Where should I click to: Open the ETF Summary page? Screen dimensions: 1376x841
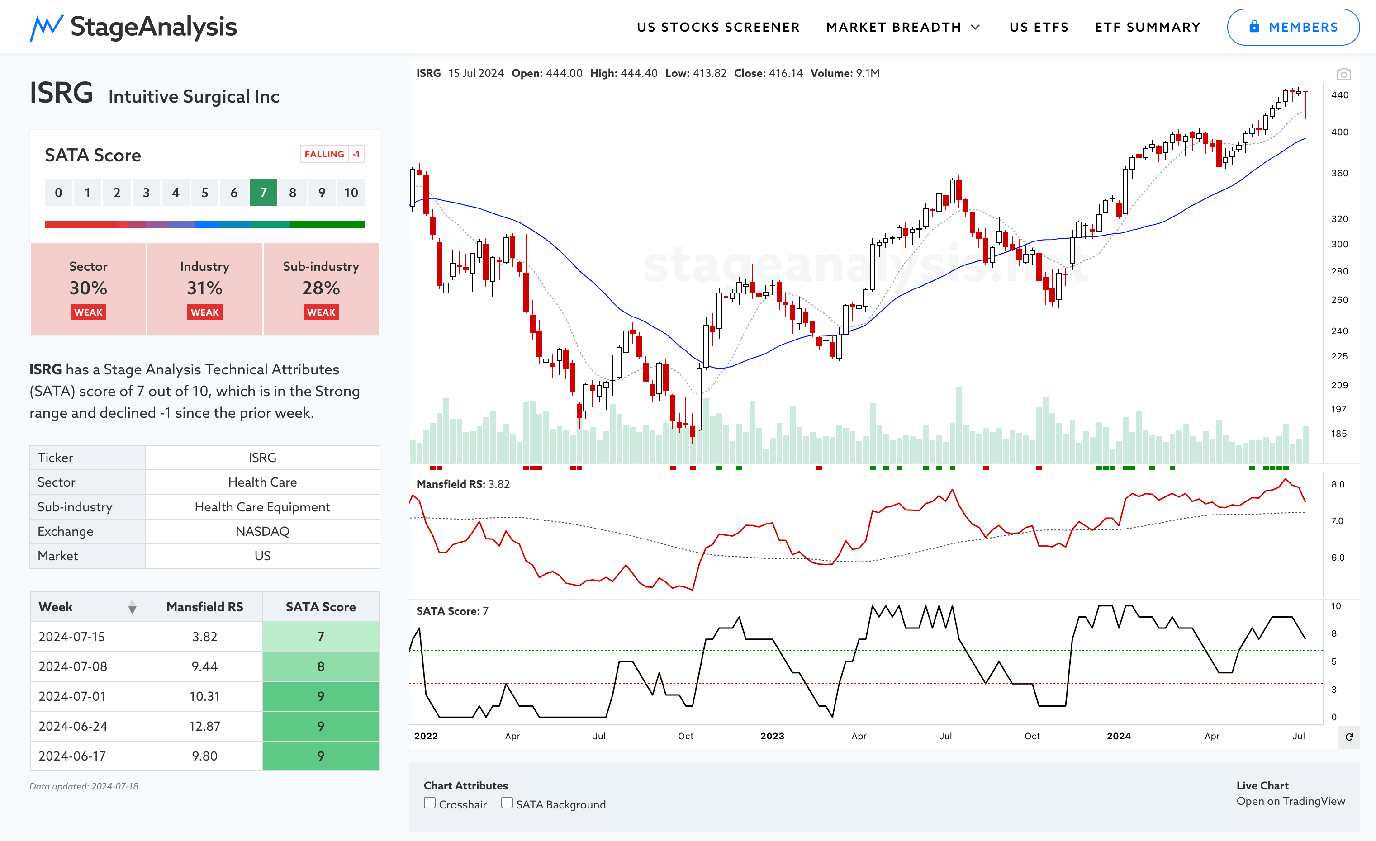pos(1148,27)
